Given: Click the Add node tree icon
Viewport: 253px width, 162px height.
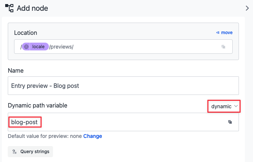Looking at the screenshot, I should coord(9,7).
